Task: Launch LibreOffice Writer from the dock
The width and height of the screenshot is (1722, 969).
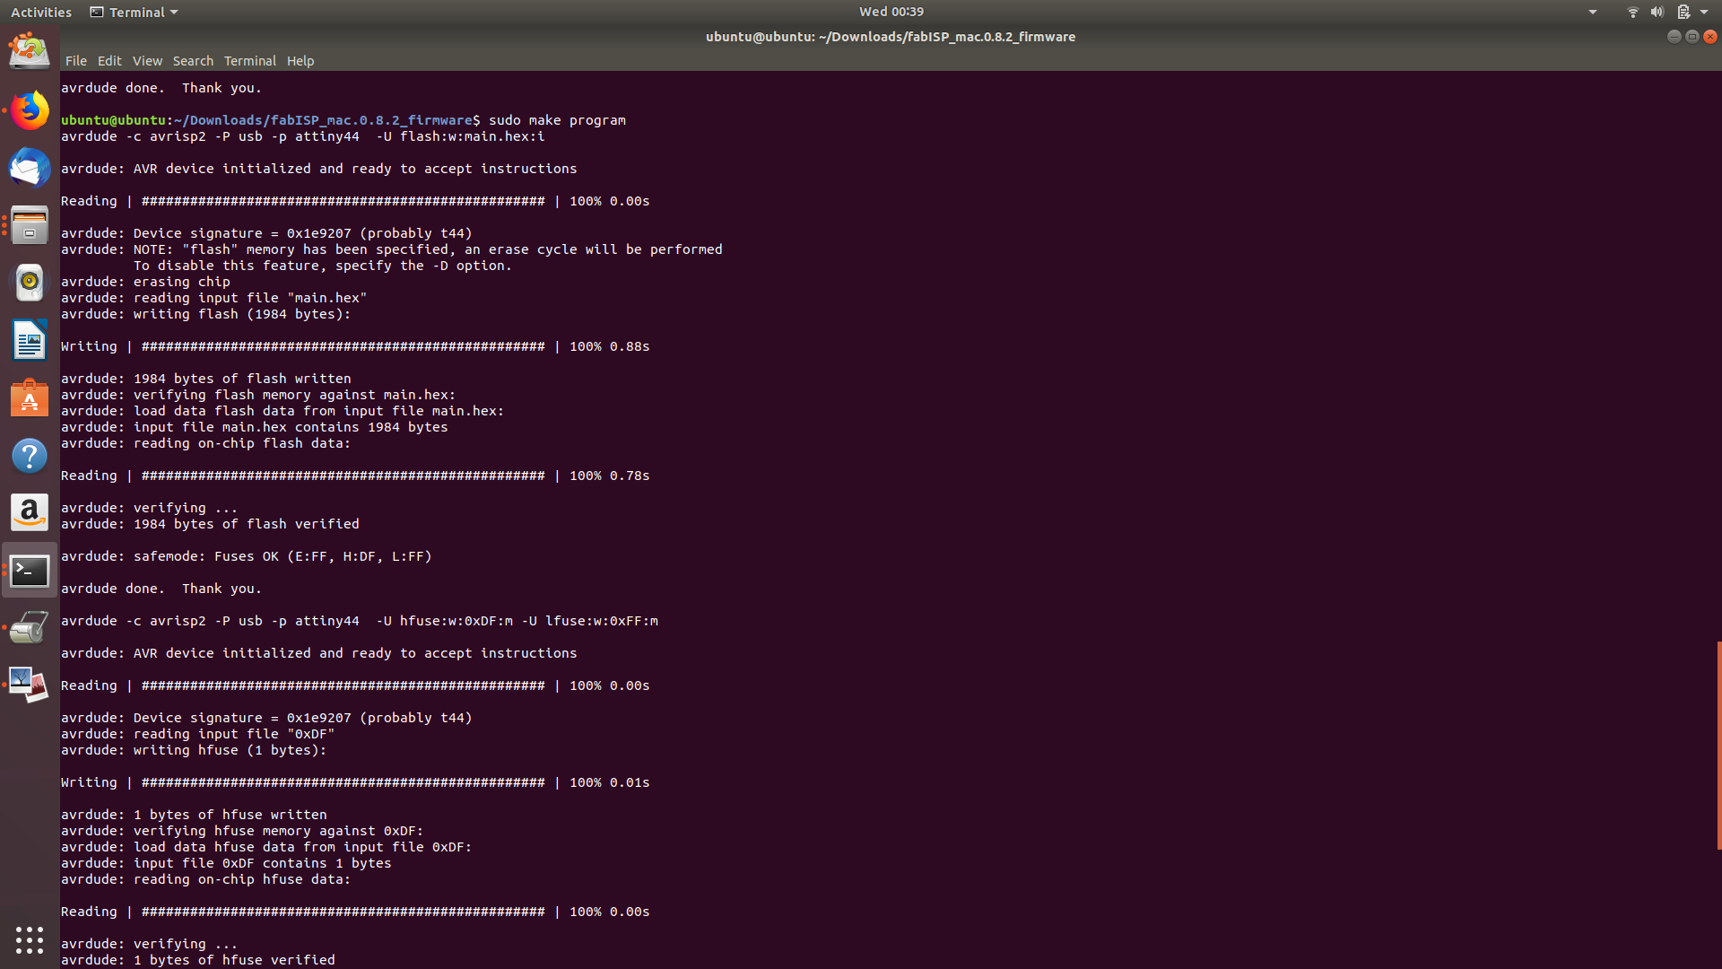Action: (30, 340)
